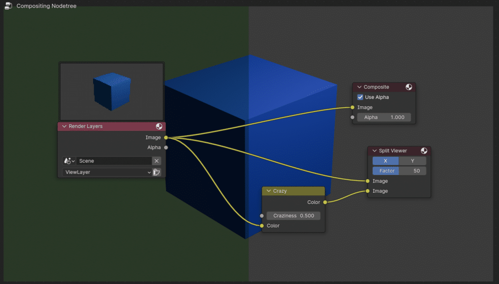Image resolution: width=499 pixels, height=284 pixels.
Task: Click the rendered cube preview thumbnail
Action: pyautogui.click(x=111, y=91)
